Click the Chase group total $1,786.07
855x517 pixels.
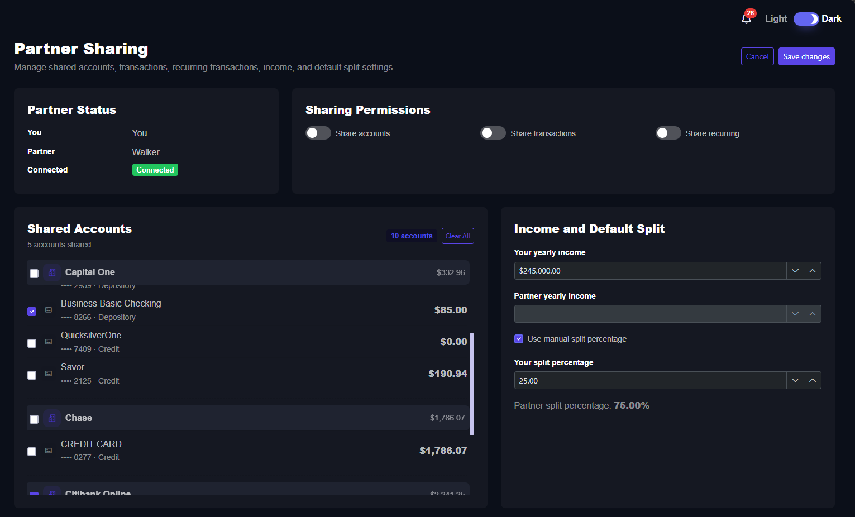447,418
